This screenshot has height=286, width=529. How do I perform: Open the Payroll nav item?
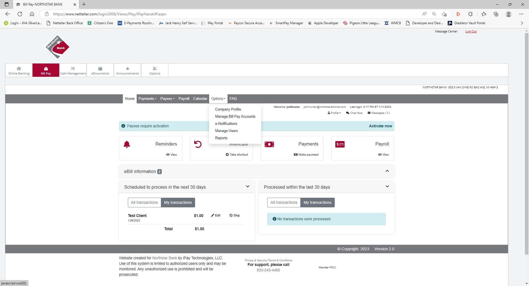(x=184, y=99)
